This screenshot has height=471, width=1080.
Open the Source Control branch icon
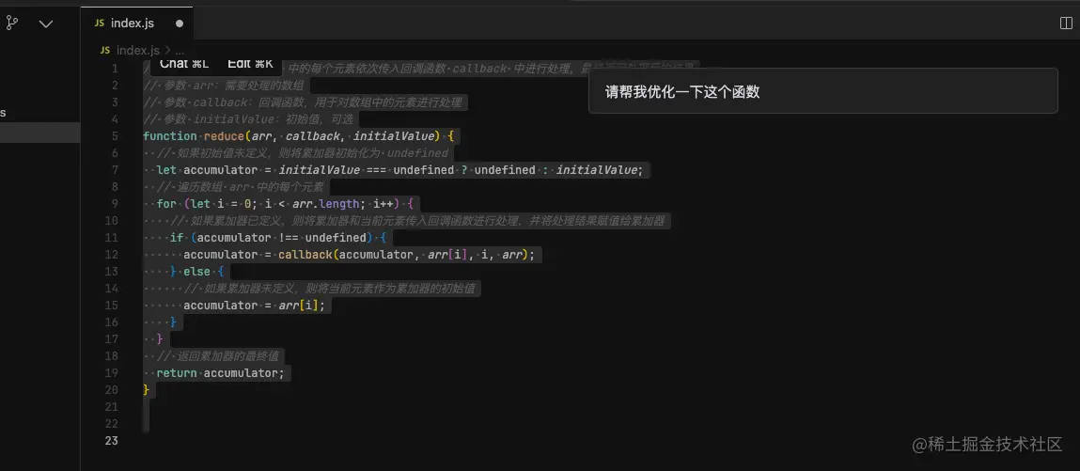coord(11,23)
